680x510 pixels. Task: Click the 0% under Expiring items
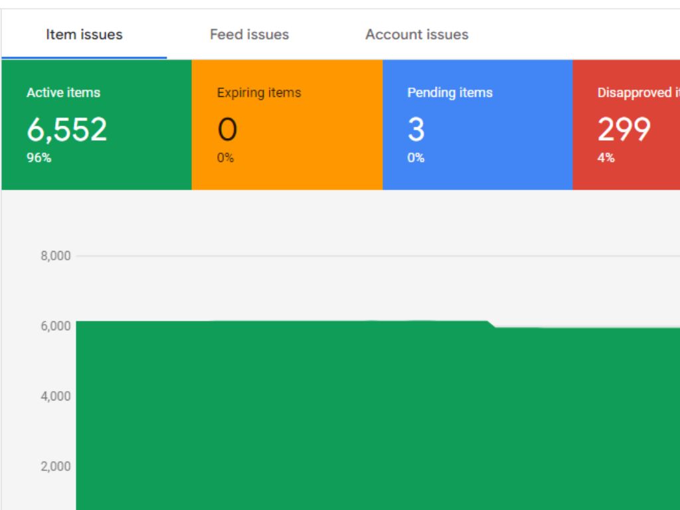point(225,158)
